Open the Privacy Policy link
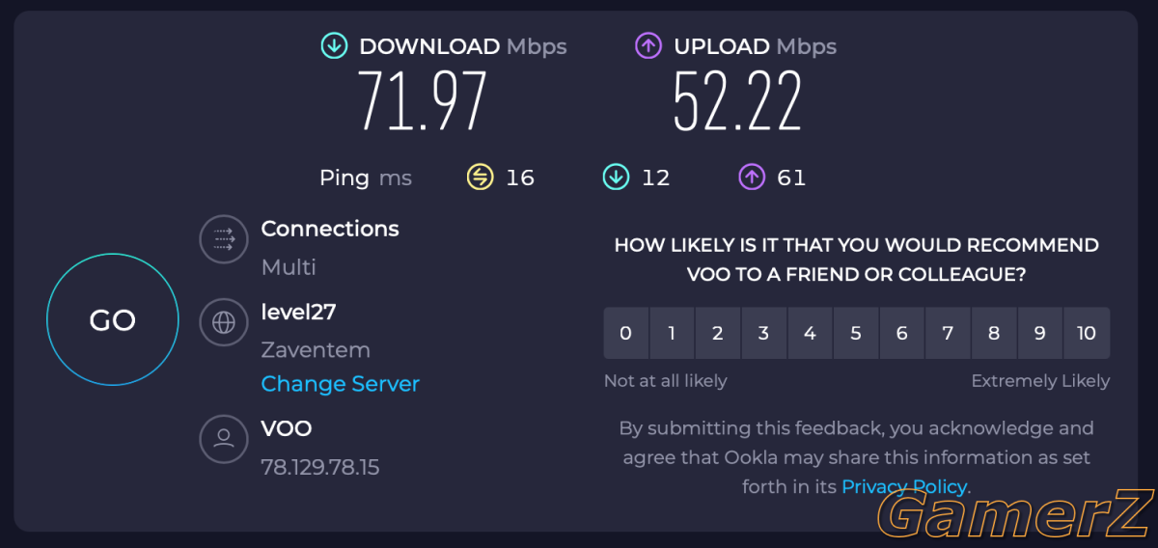The height and width of the screenshot is (548, 1158). (x=904, y=486)
